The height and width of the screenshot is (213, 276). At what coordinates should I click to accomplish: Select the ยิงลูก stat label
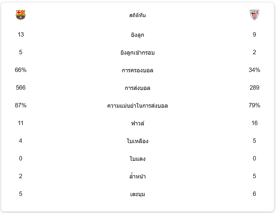pos(138,35)
